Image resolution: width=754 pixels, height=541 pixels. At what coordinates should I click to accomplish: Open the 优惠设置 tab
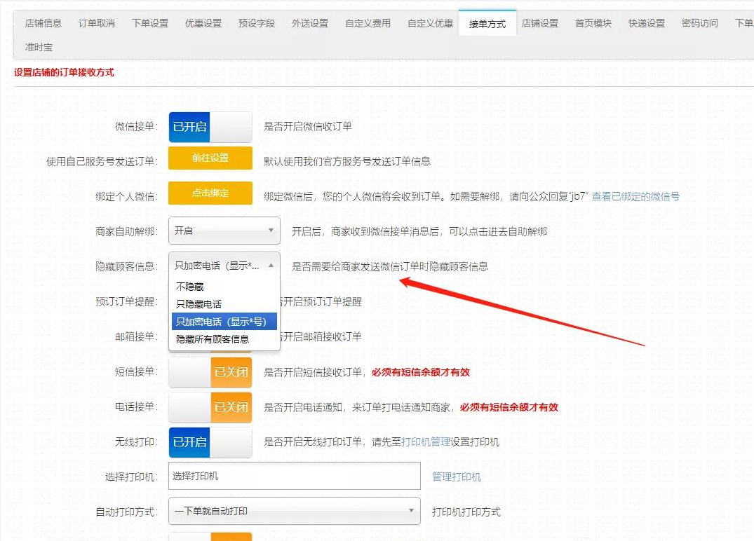tap(202, 22)
